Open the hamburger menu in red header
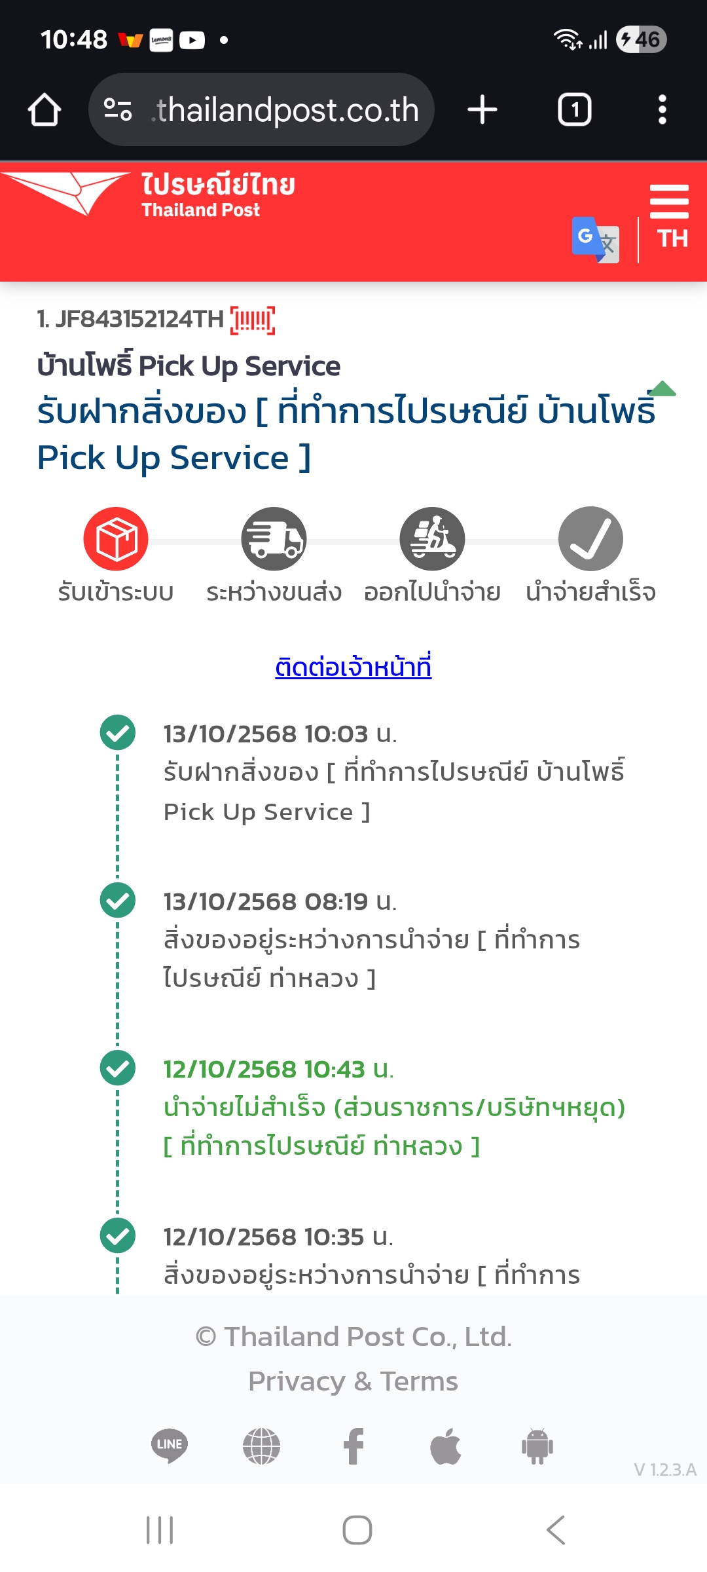This screenshot has height=1572, width=707. pyautogui.click(x=669, y=202)
